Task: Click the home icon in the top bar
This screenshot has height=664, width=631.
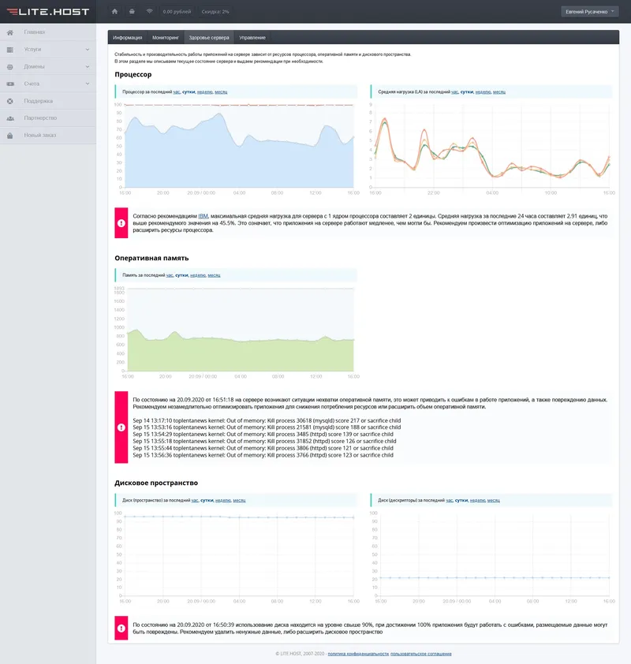Action: click(x=114, y=11)
